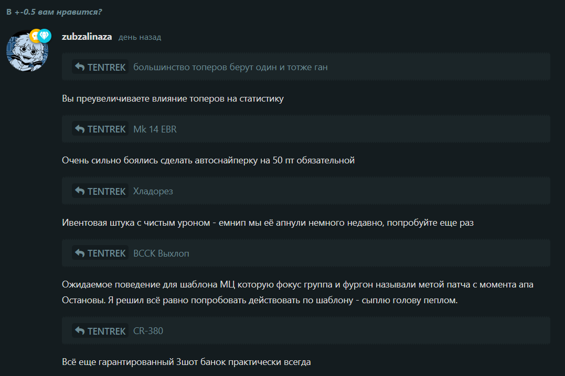The image size is (565, 376).
Task: Click the quoted text 'CR-380'
Action: tap(148, 331)
